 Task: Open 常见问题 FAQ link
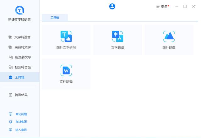pyautogui.click(x=21, y=114)
